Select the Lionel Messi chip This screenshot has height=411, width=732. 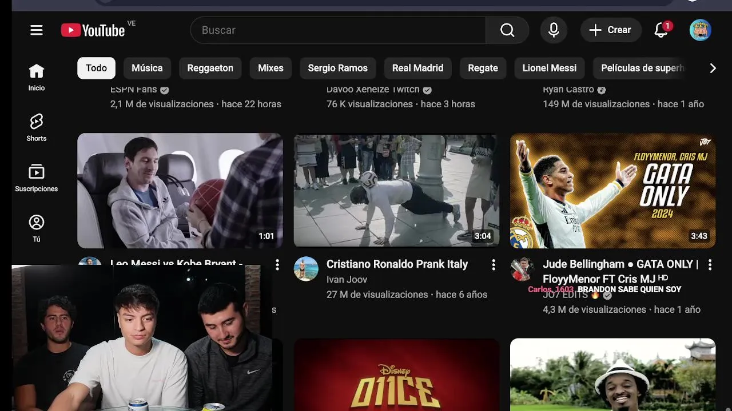click(550, 68)
